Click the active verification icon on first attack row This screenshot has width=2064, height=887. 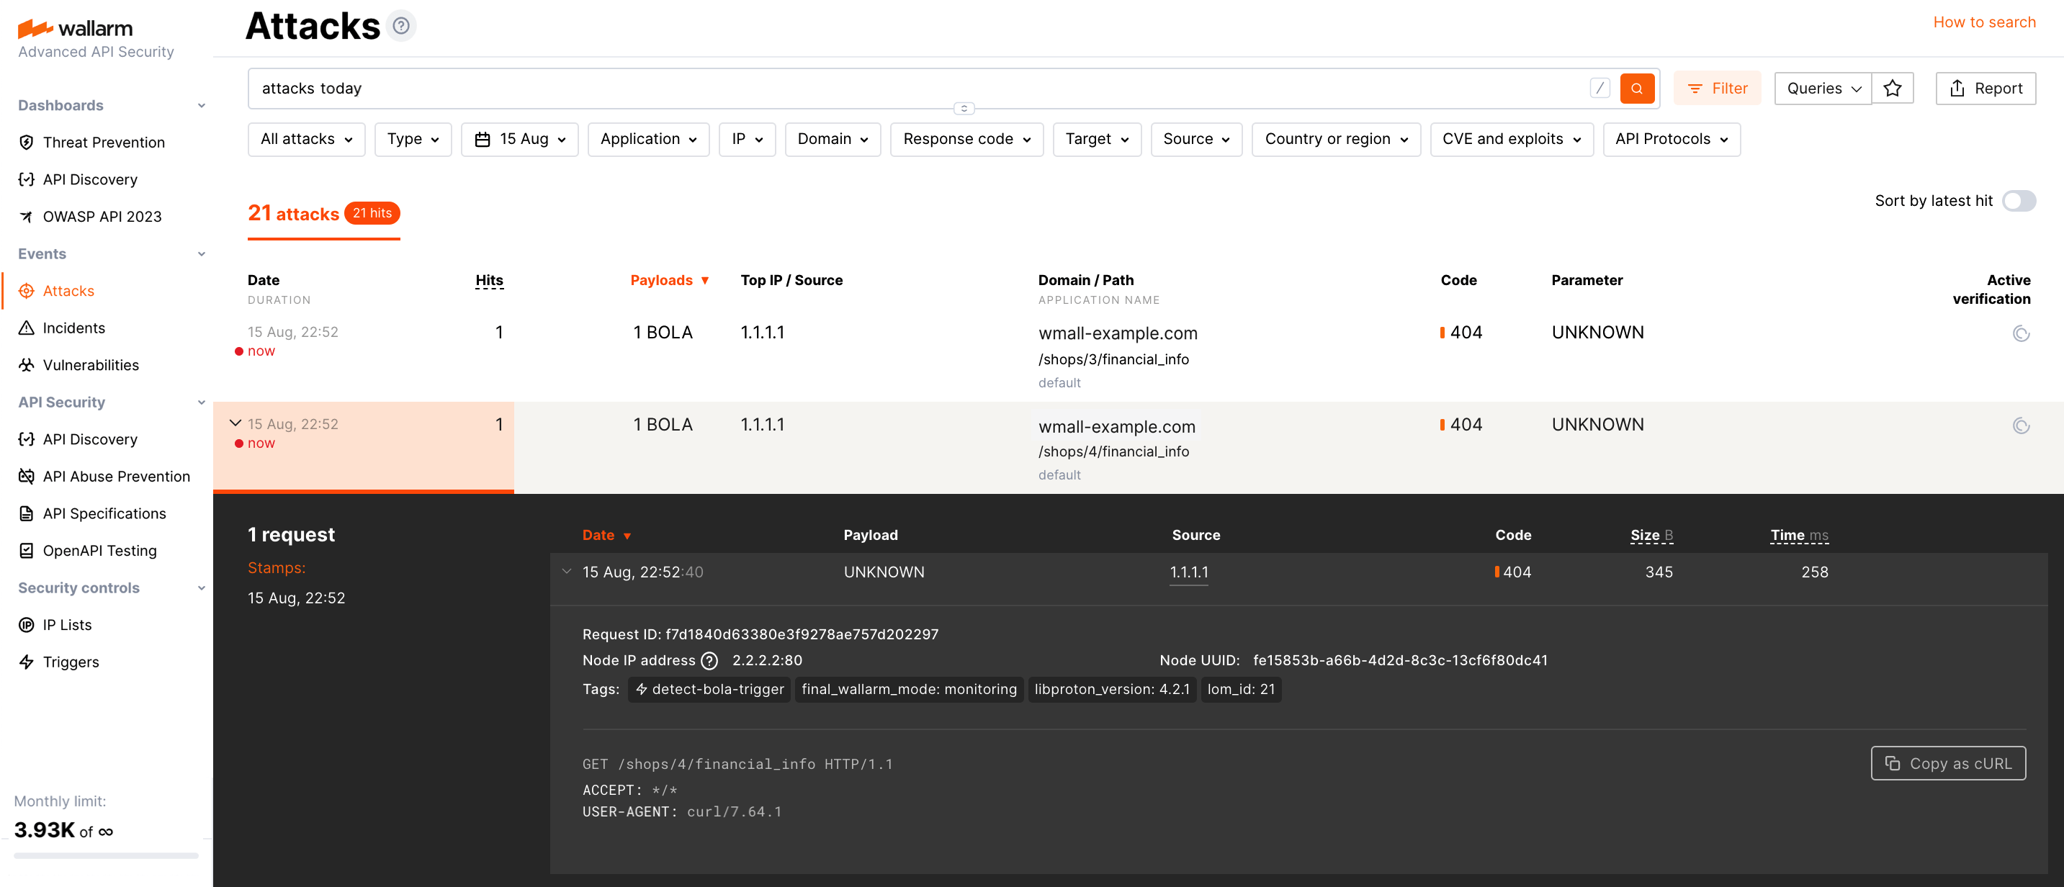[x=2022, y=333]
